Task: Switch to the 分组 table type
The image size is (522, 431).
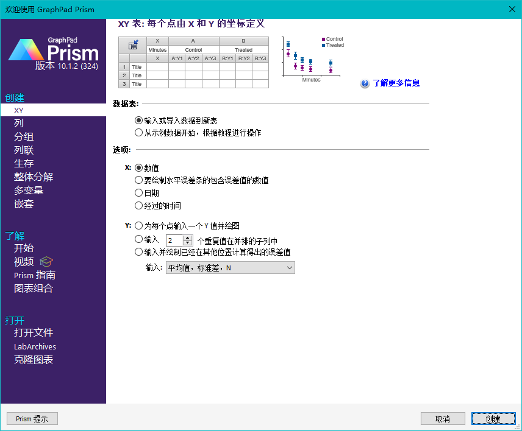Action: (x=24, y=136)
